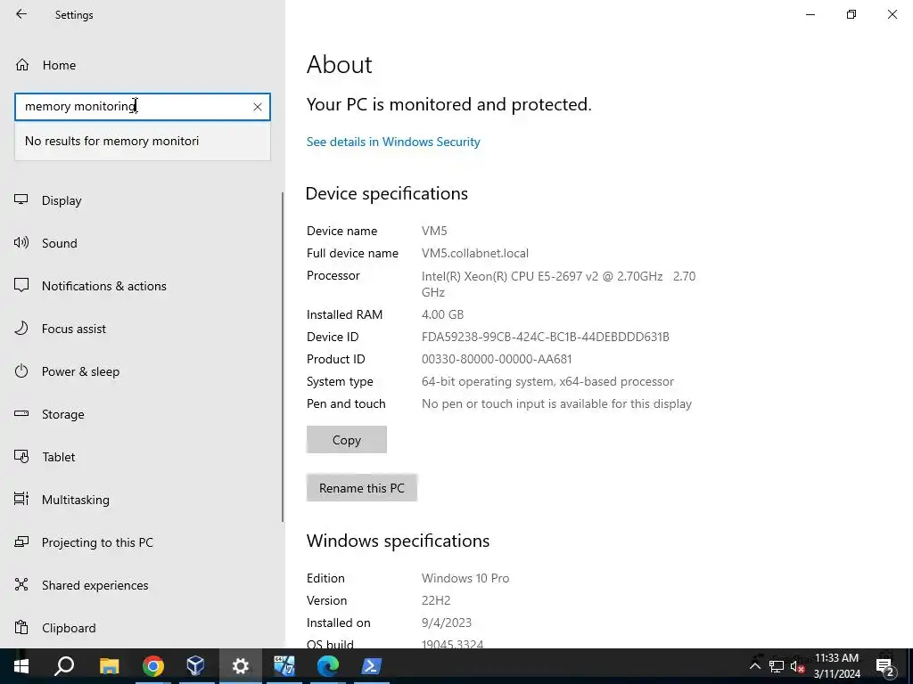Open the Power & sleep page
The width and height of the screenshot is (913, 684).
pos(80,371)
